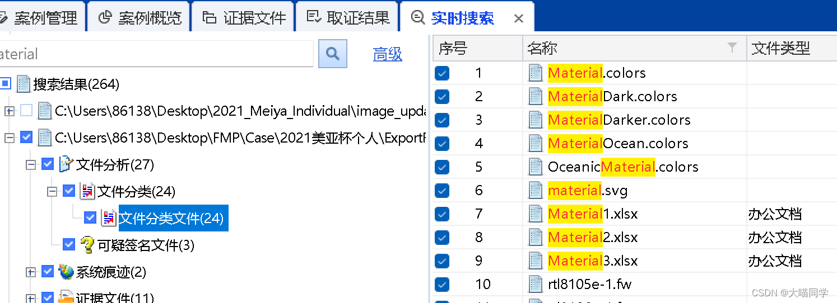Sort by the 序号 column header
Image resolution: width=837 pixels, height=303 pixels.
click(478, 48)
